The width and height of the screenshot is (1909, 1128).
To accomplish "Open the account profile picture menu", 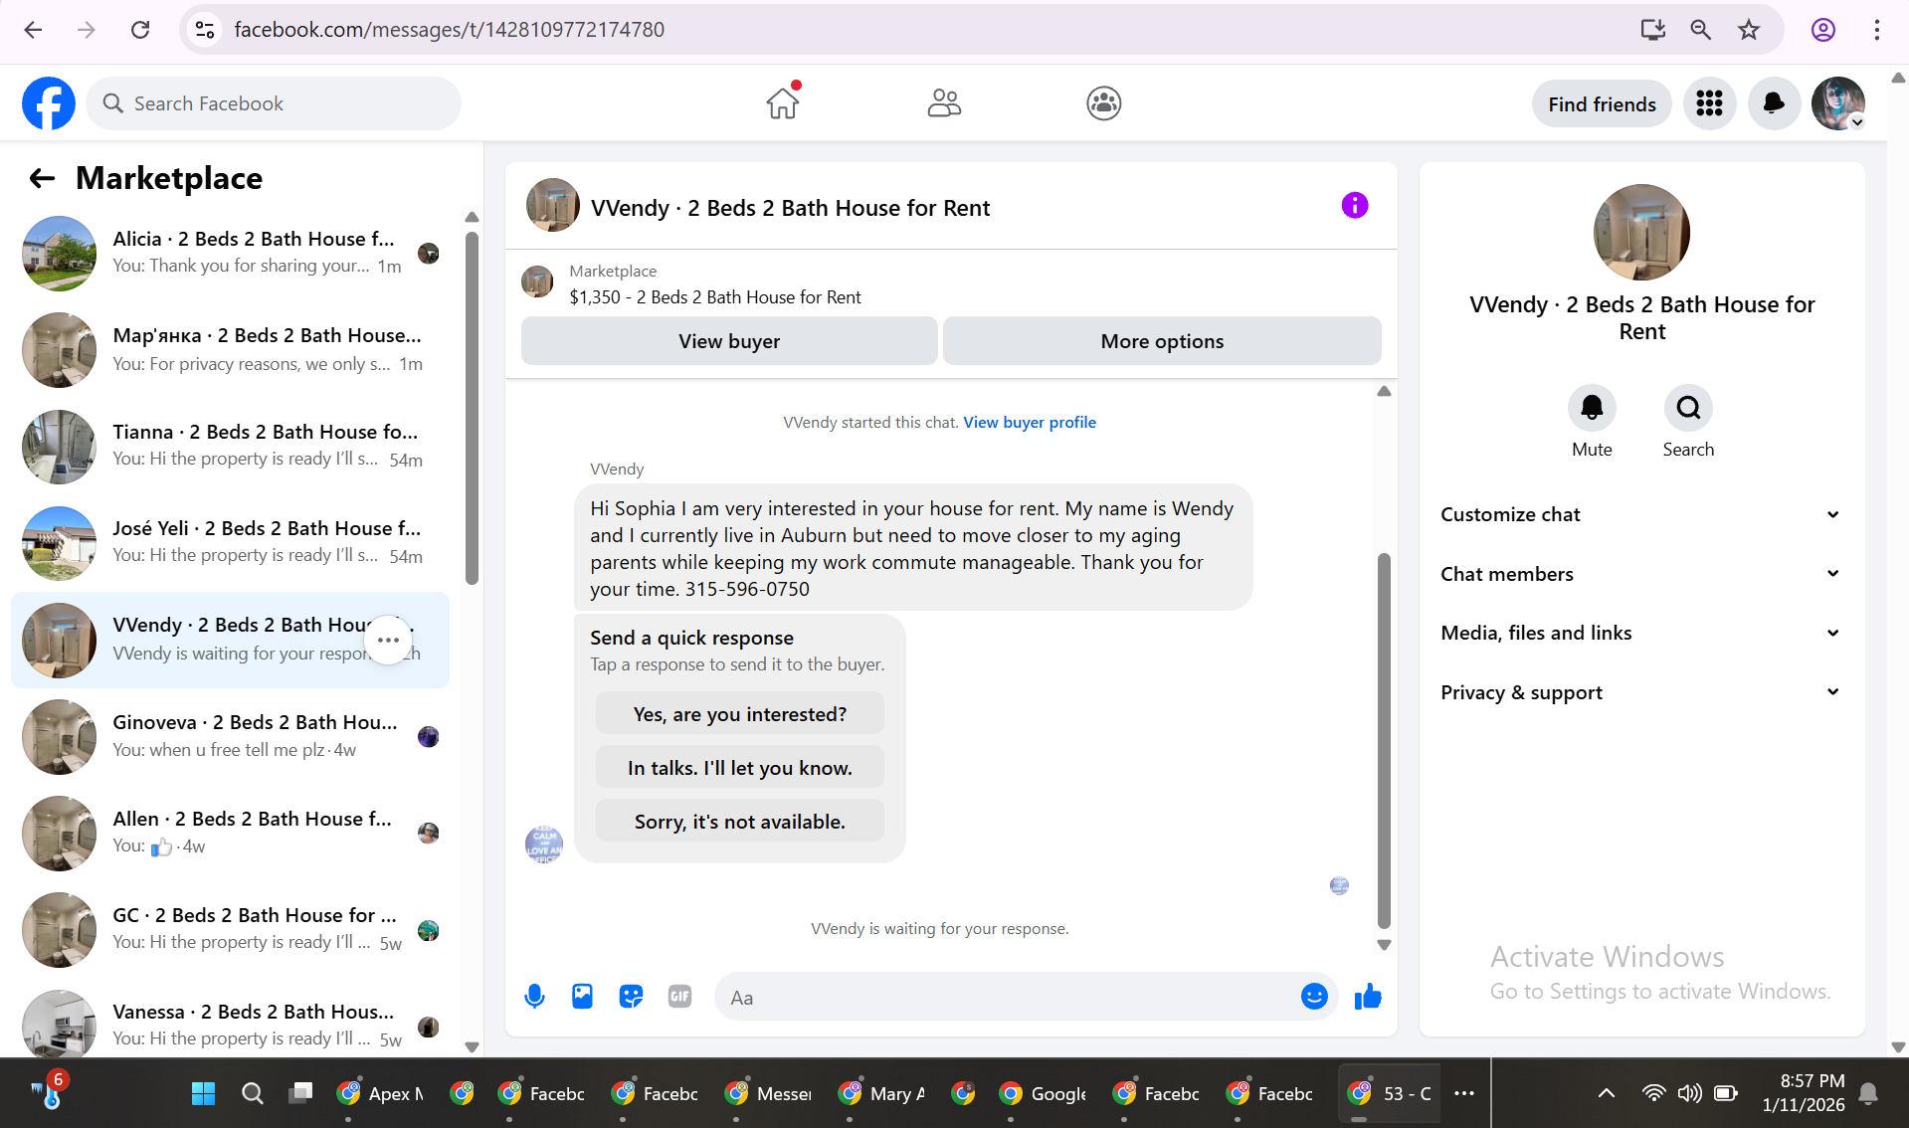I will tap(1838, 103).
